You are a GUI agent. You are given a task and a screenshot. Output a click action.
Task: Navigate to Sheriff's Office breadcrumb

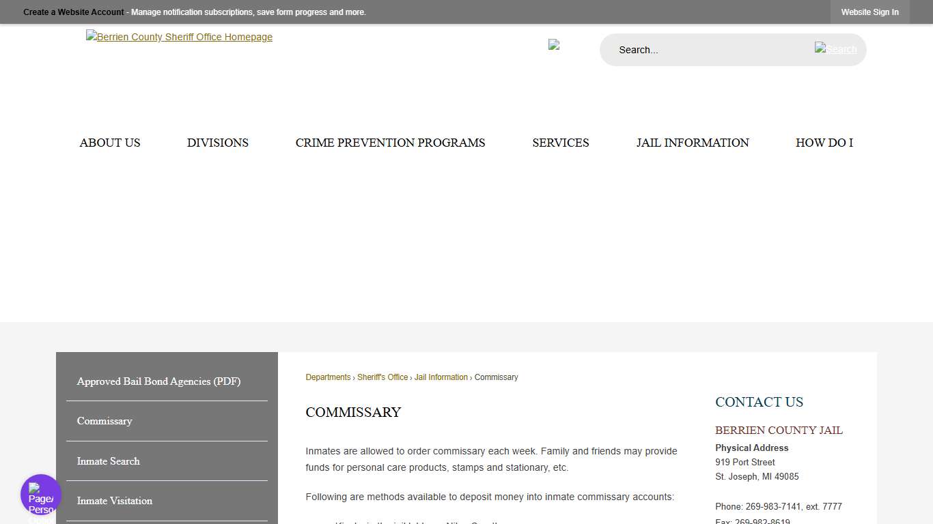point(382,377)
